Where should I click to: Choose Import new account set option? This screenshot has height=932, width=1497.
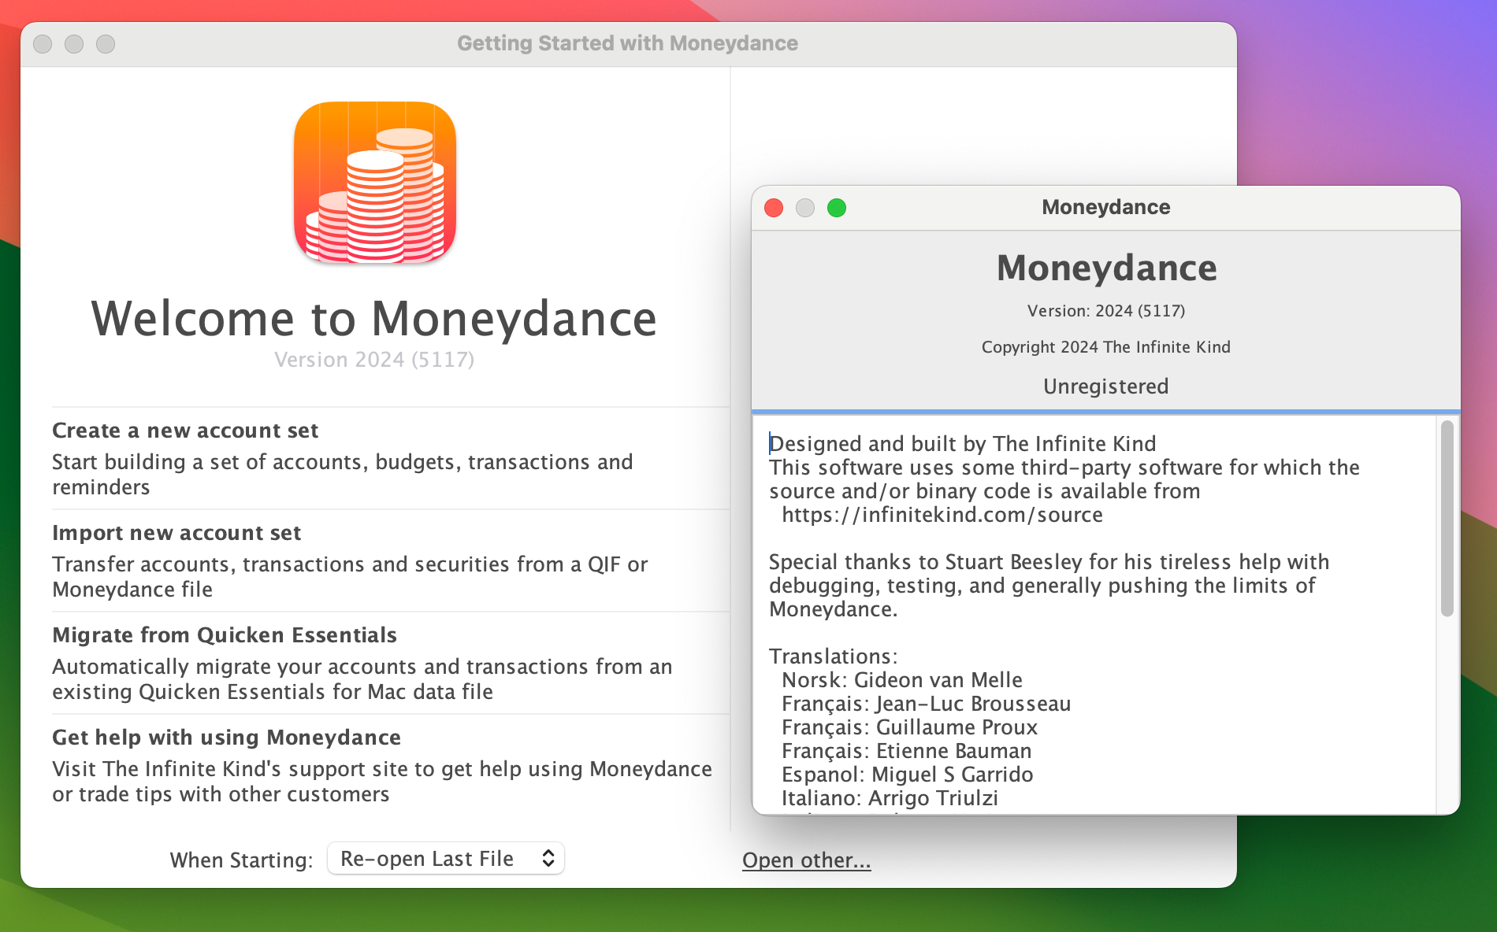click(176, 533)
